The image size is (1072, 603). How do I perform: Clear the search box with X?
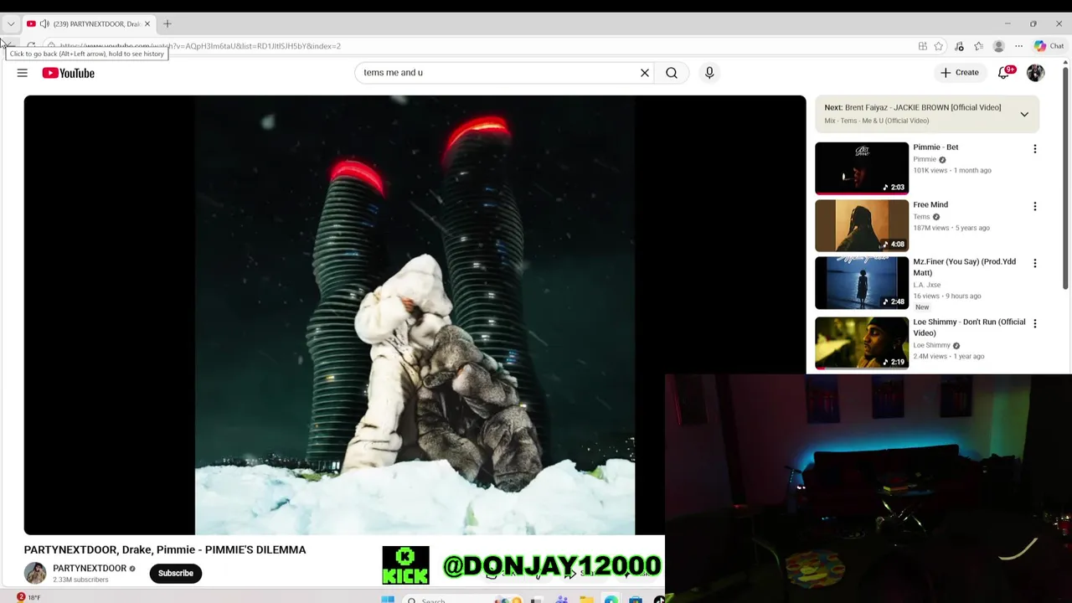click(645, 73)
